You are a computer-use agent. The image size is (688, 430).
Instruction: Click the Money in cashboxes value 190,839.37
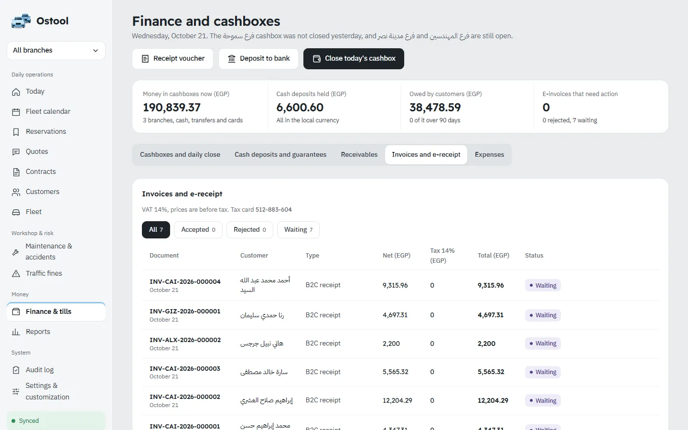click(172, 107)
